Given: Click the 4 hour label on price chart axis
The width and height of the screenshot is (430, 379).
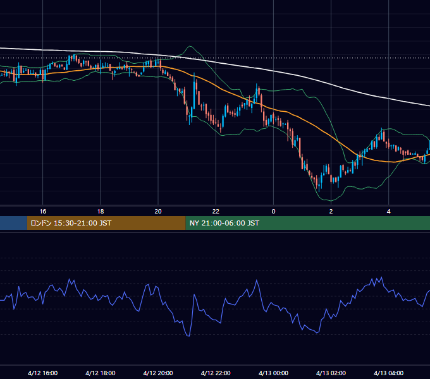Looking at the screenshot, I should pyautogui.click(x=389, y=211).
